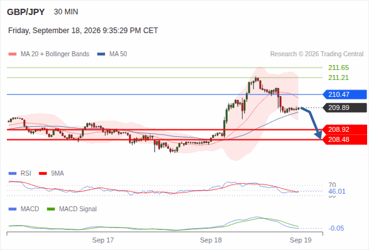The image size is (369, 250).
Task: Click the MA 20 Bollinger Bands pink swatch
Action: coord(13,54)
